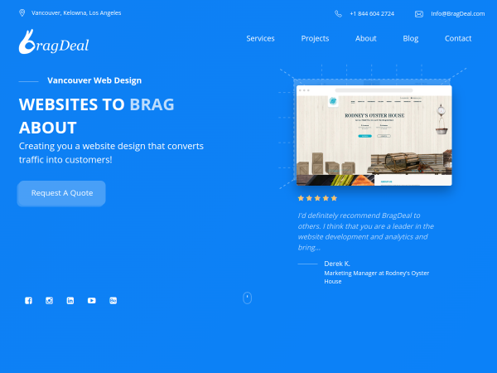Navigate to the Contact page

point(458,38)
